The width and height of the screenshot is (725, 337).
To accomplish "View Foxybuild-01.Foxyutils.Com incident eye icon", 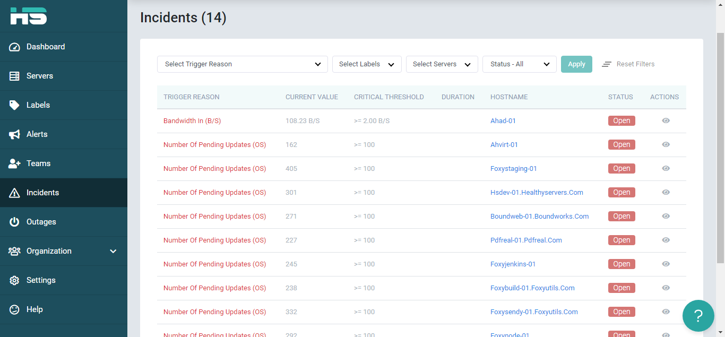I will 666,288.
